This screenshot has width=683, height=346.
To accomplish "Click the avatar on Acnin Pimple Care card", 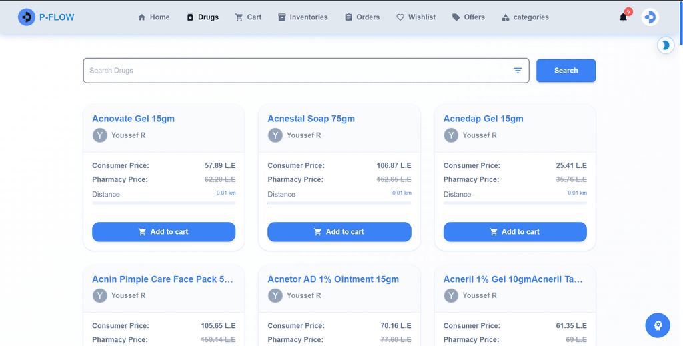I will pos(100,295).
